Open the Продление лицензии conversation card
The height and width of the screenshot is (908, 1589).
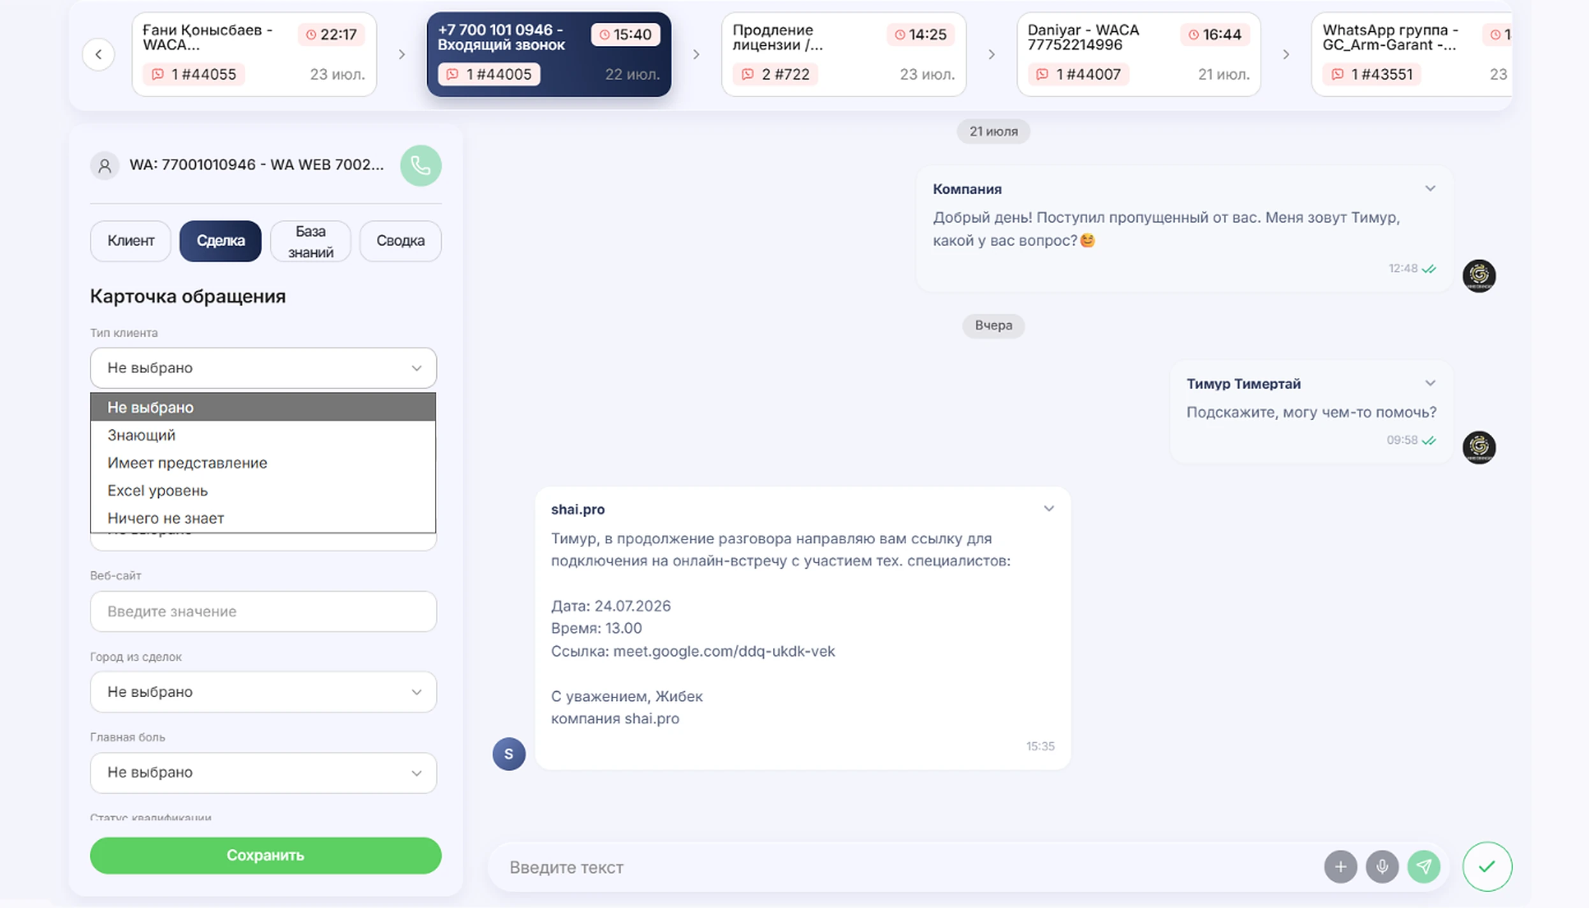[844, 55]
